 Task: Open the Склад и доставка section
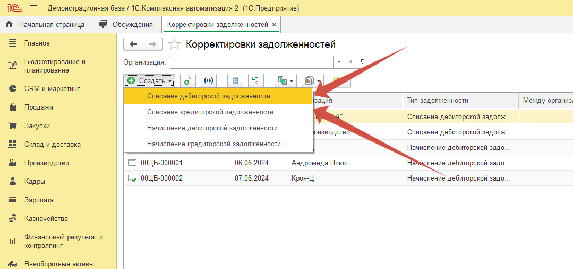[x=52, y=144]
